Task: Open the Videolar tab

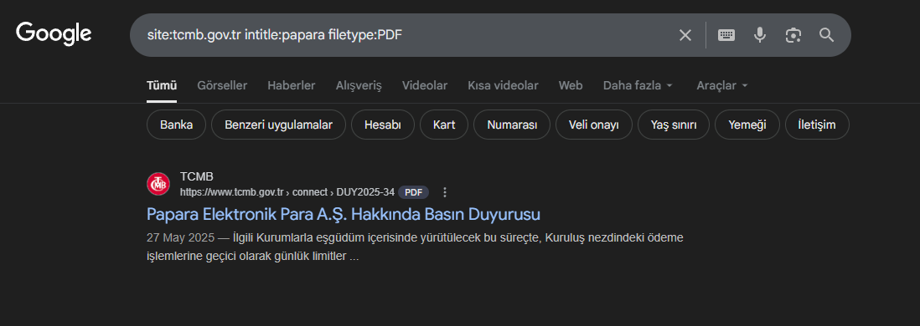Action: (x=425, y=85)
